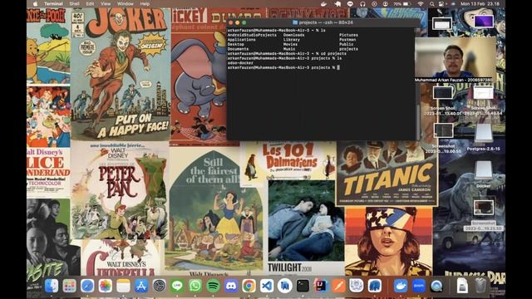Open Spotify from the Dock
This screenshot has width=532, height=299.
point(213,286)
